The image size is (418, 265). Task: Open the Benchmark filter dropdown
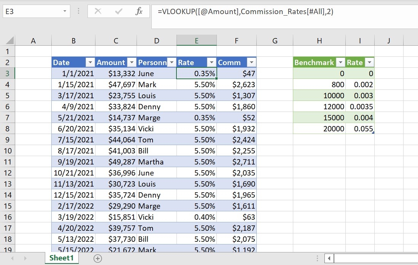pos(340,62)
